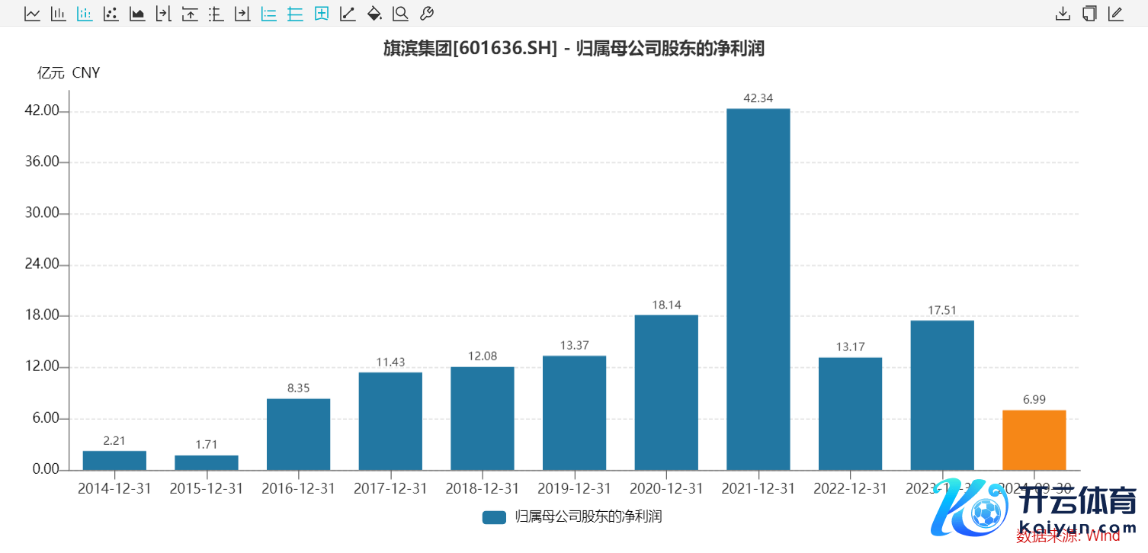Download the chart using download icon
This screenshot has height=553, width=1148.
coord(1063,14)
